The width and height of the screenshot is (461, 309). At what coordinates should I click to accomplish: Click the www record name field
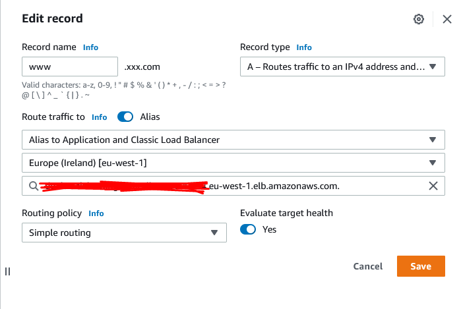pyautogui.click(x=70, y=67)
